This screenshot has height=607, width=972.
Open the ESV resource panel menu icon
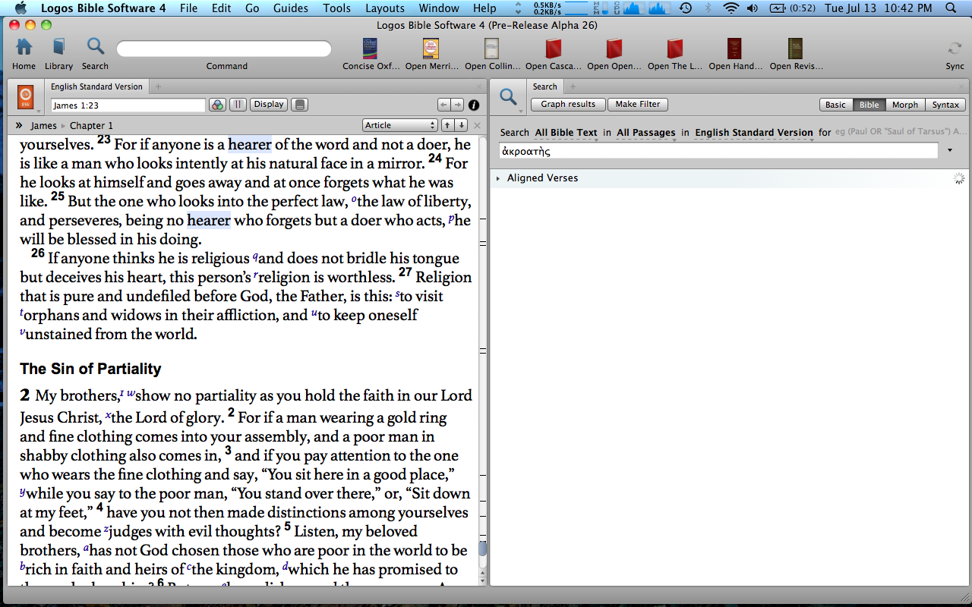click(x=27, y=99)
